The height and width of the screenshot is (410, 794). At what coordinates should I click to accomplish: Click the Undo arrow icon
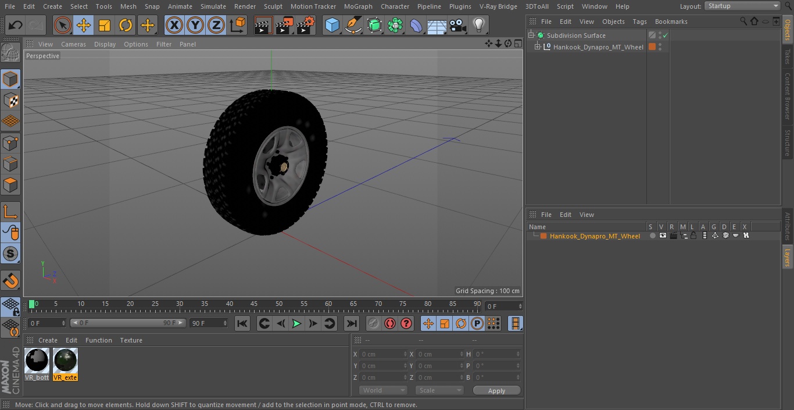pyautogui.click(x=16, y=25)
